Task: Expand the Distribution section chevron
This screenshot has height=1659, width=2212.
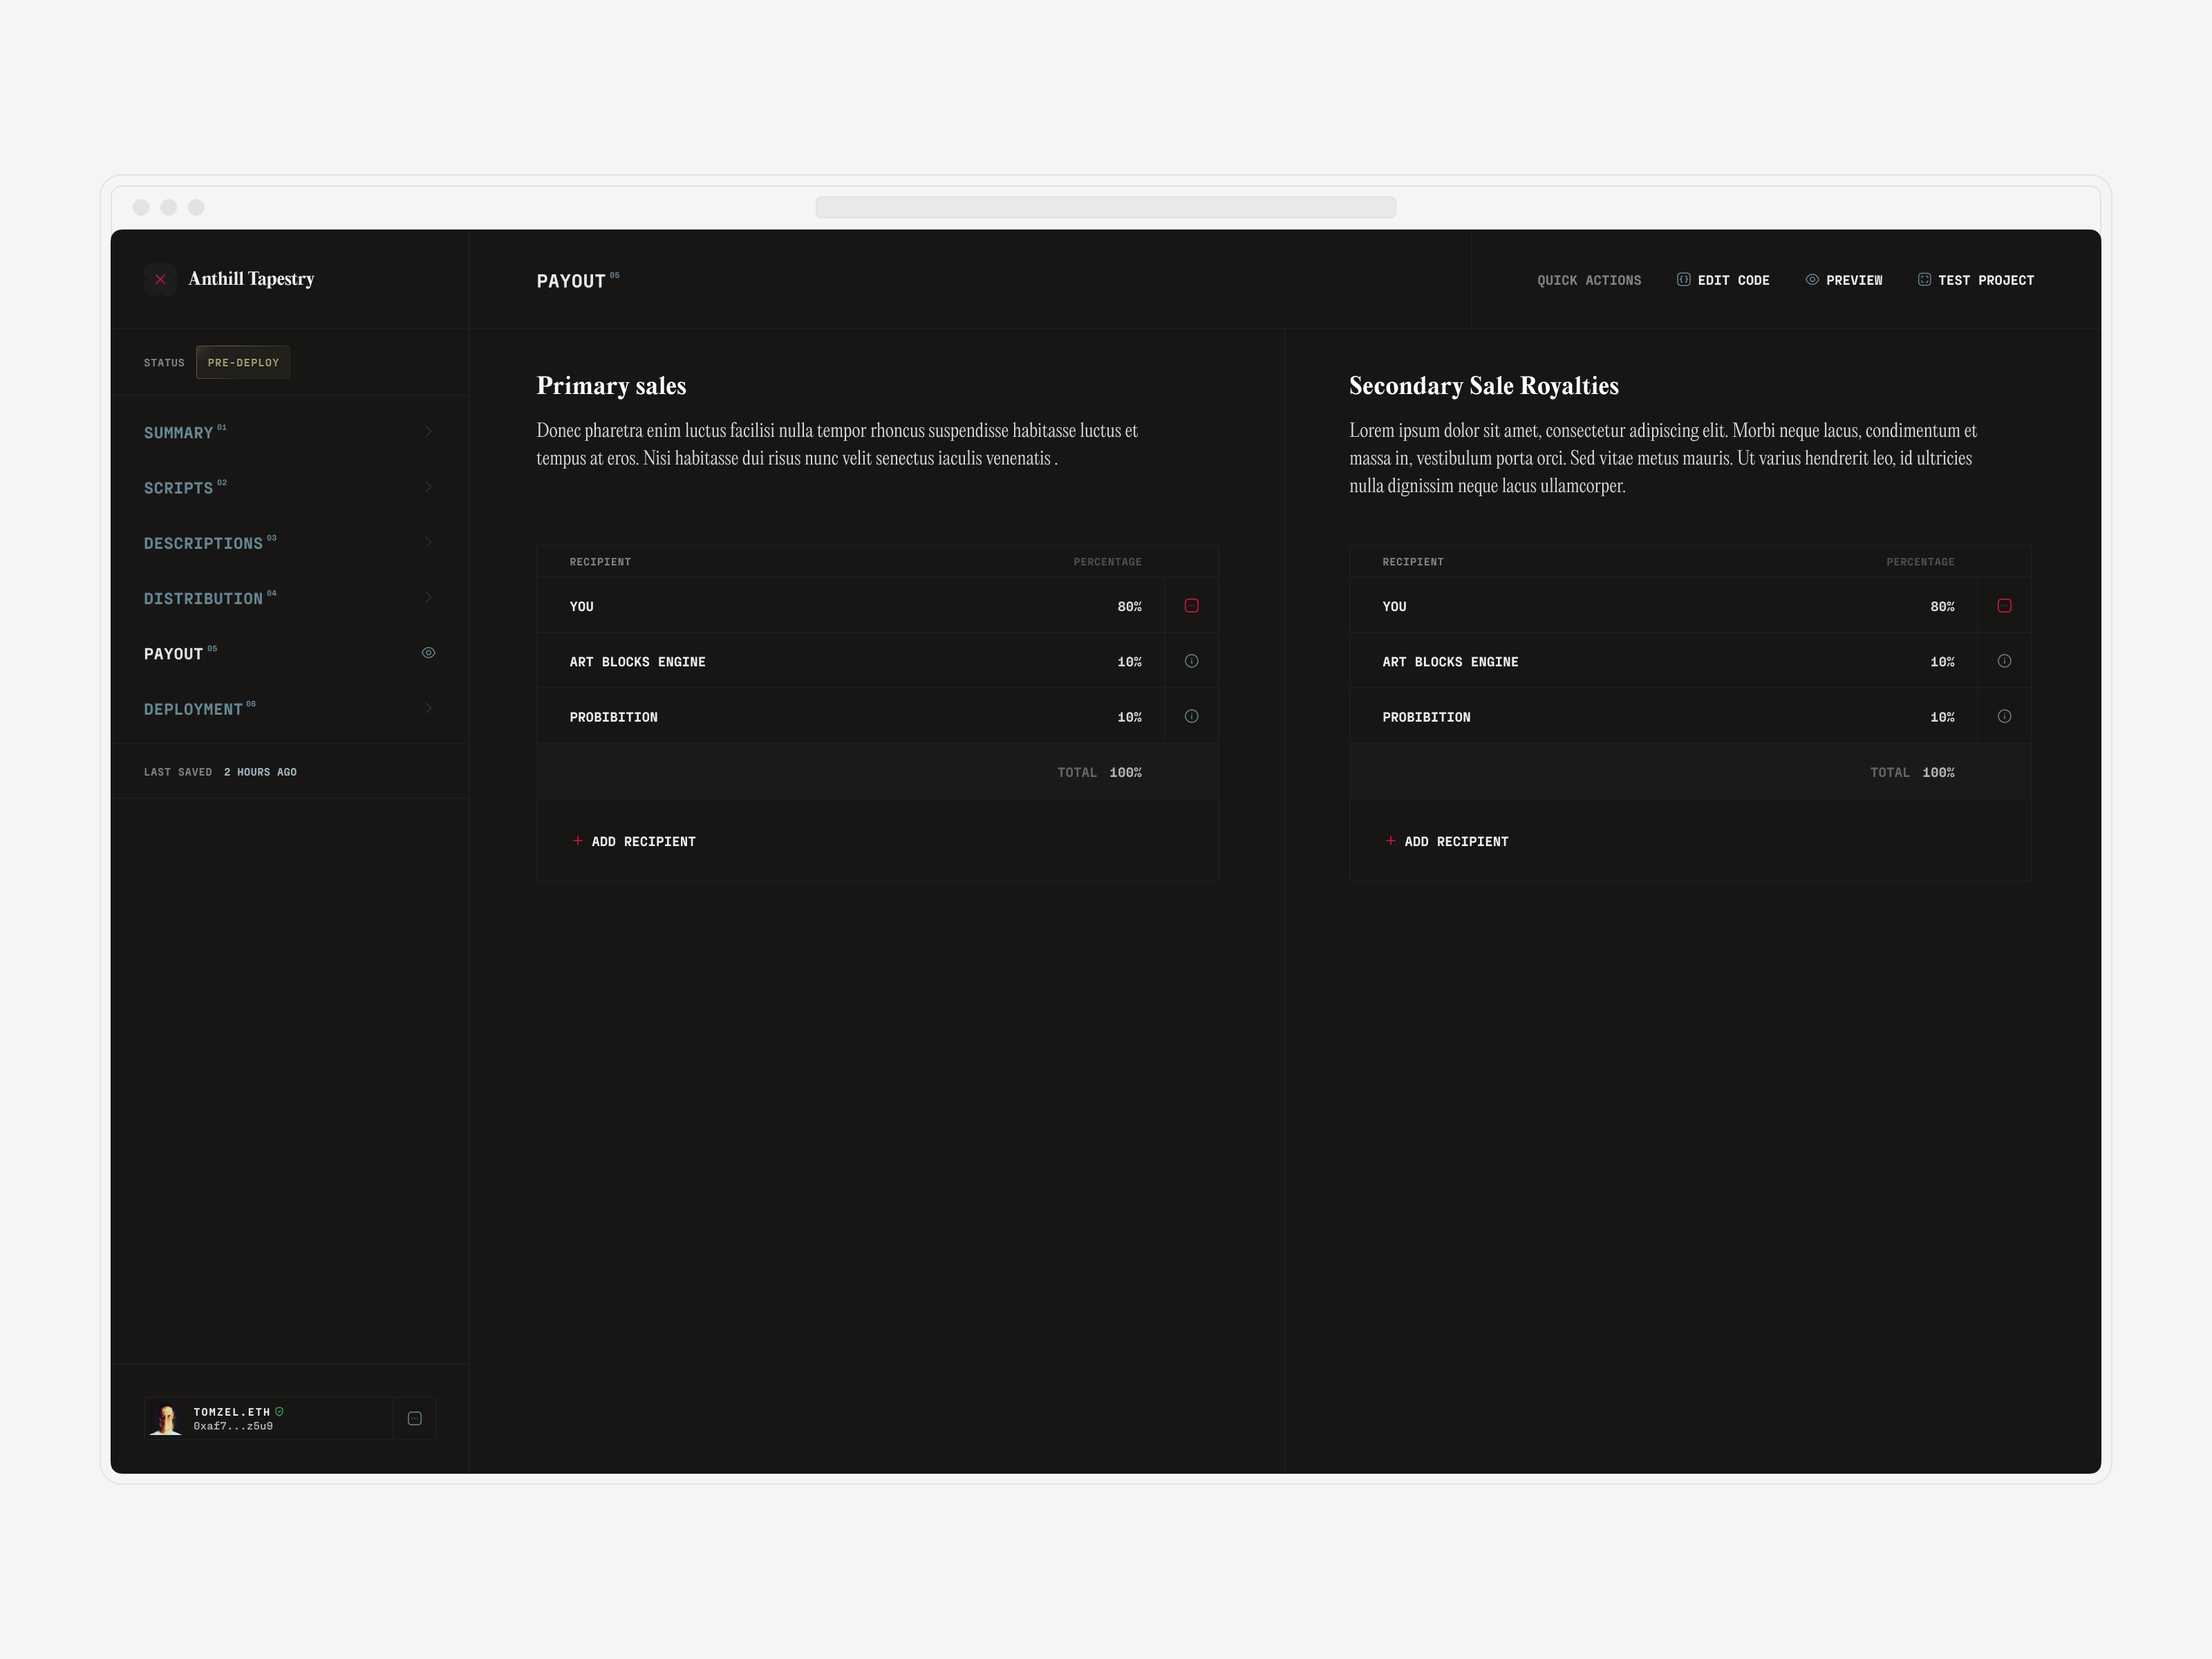Action: 428,598
